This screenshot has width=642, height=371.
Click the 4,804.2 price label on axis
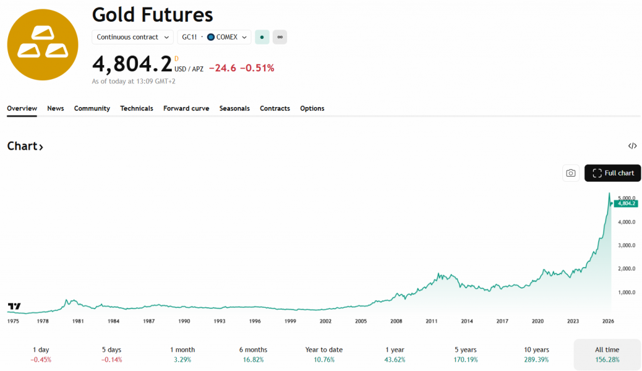point(626,203)
